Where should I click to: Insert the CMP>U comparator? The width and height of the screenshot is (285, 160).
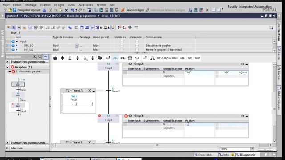[167, 58]
